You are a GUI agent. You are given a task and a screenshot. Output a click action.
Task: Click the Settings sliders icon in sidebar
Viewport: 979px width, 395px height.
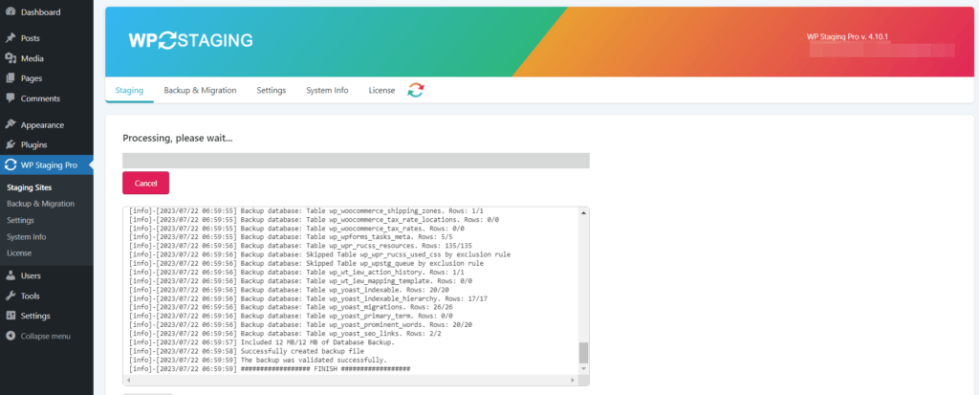tap(10, 316)
